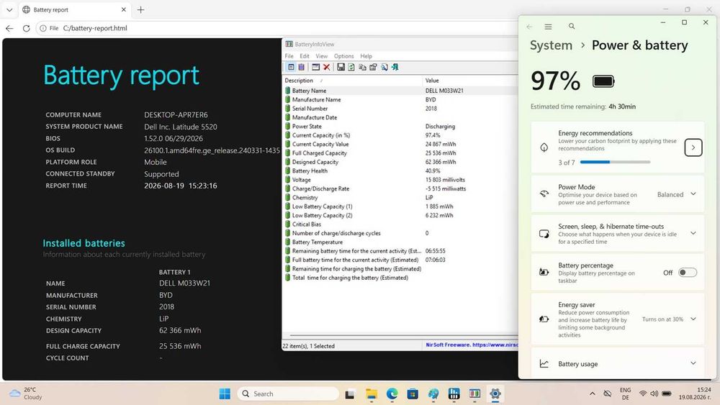Reload the battery report page
Viewport: 720px width, 405px height.
26,28
